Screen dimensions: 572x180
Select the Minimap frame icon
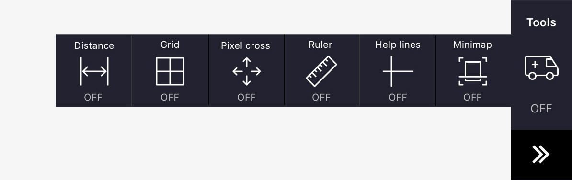[x=473, y=71]
